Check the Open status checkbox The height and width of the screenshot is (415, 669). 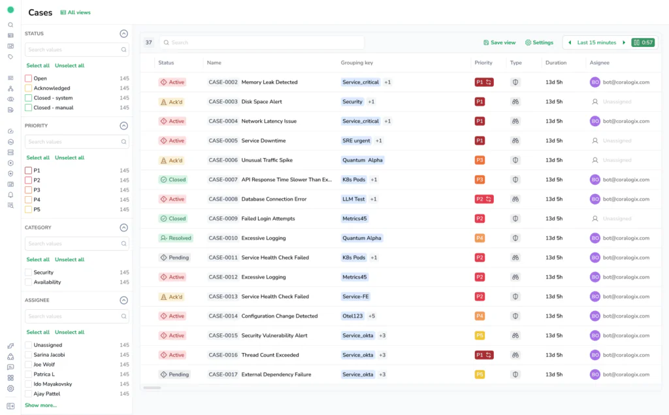click(28, 78)
